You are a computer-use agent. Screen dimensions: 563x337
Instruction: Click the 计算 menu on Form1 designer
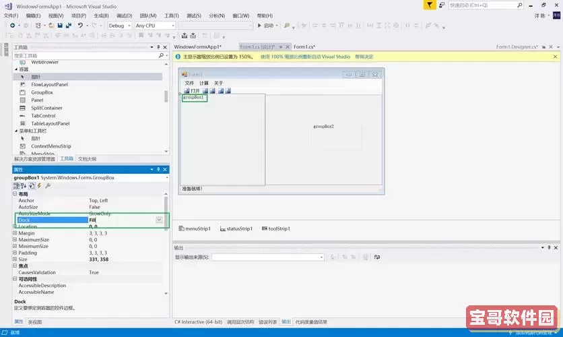[204, 83]
